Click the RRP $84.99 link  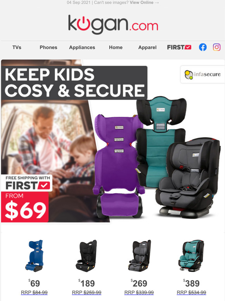[34, 292]
